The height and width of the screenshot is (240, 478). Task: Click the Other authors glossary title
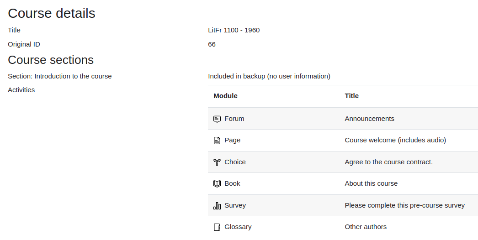(x=366, y=227)
